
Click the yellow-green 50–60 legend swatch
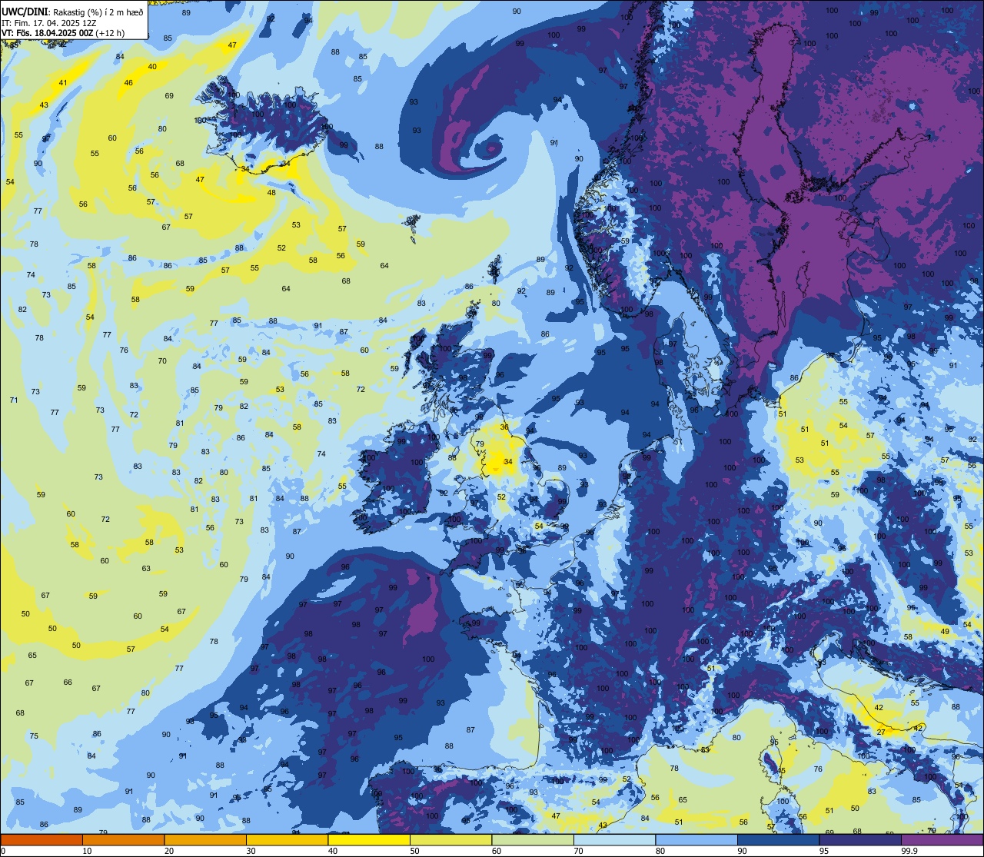click(450, 839)
